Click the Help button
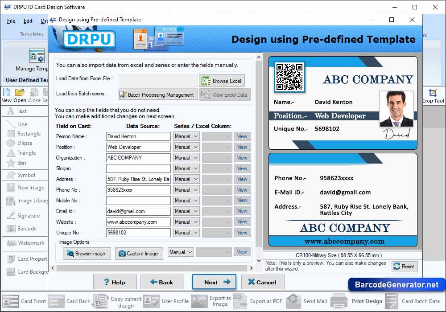The image size is (446, 312). tap(115, 282)
